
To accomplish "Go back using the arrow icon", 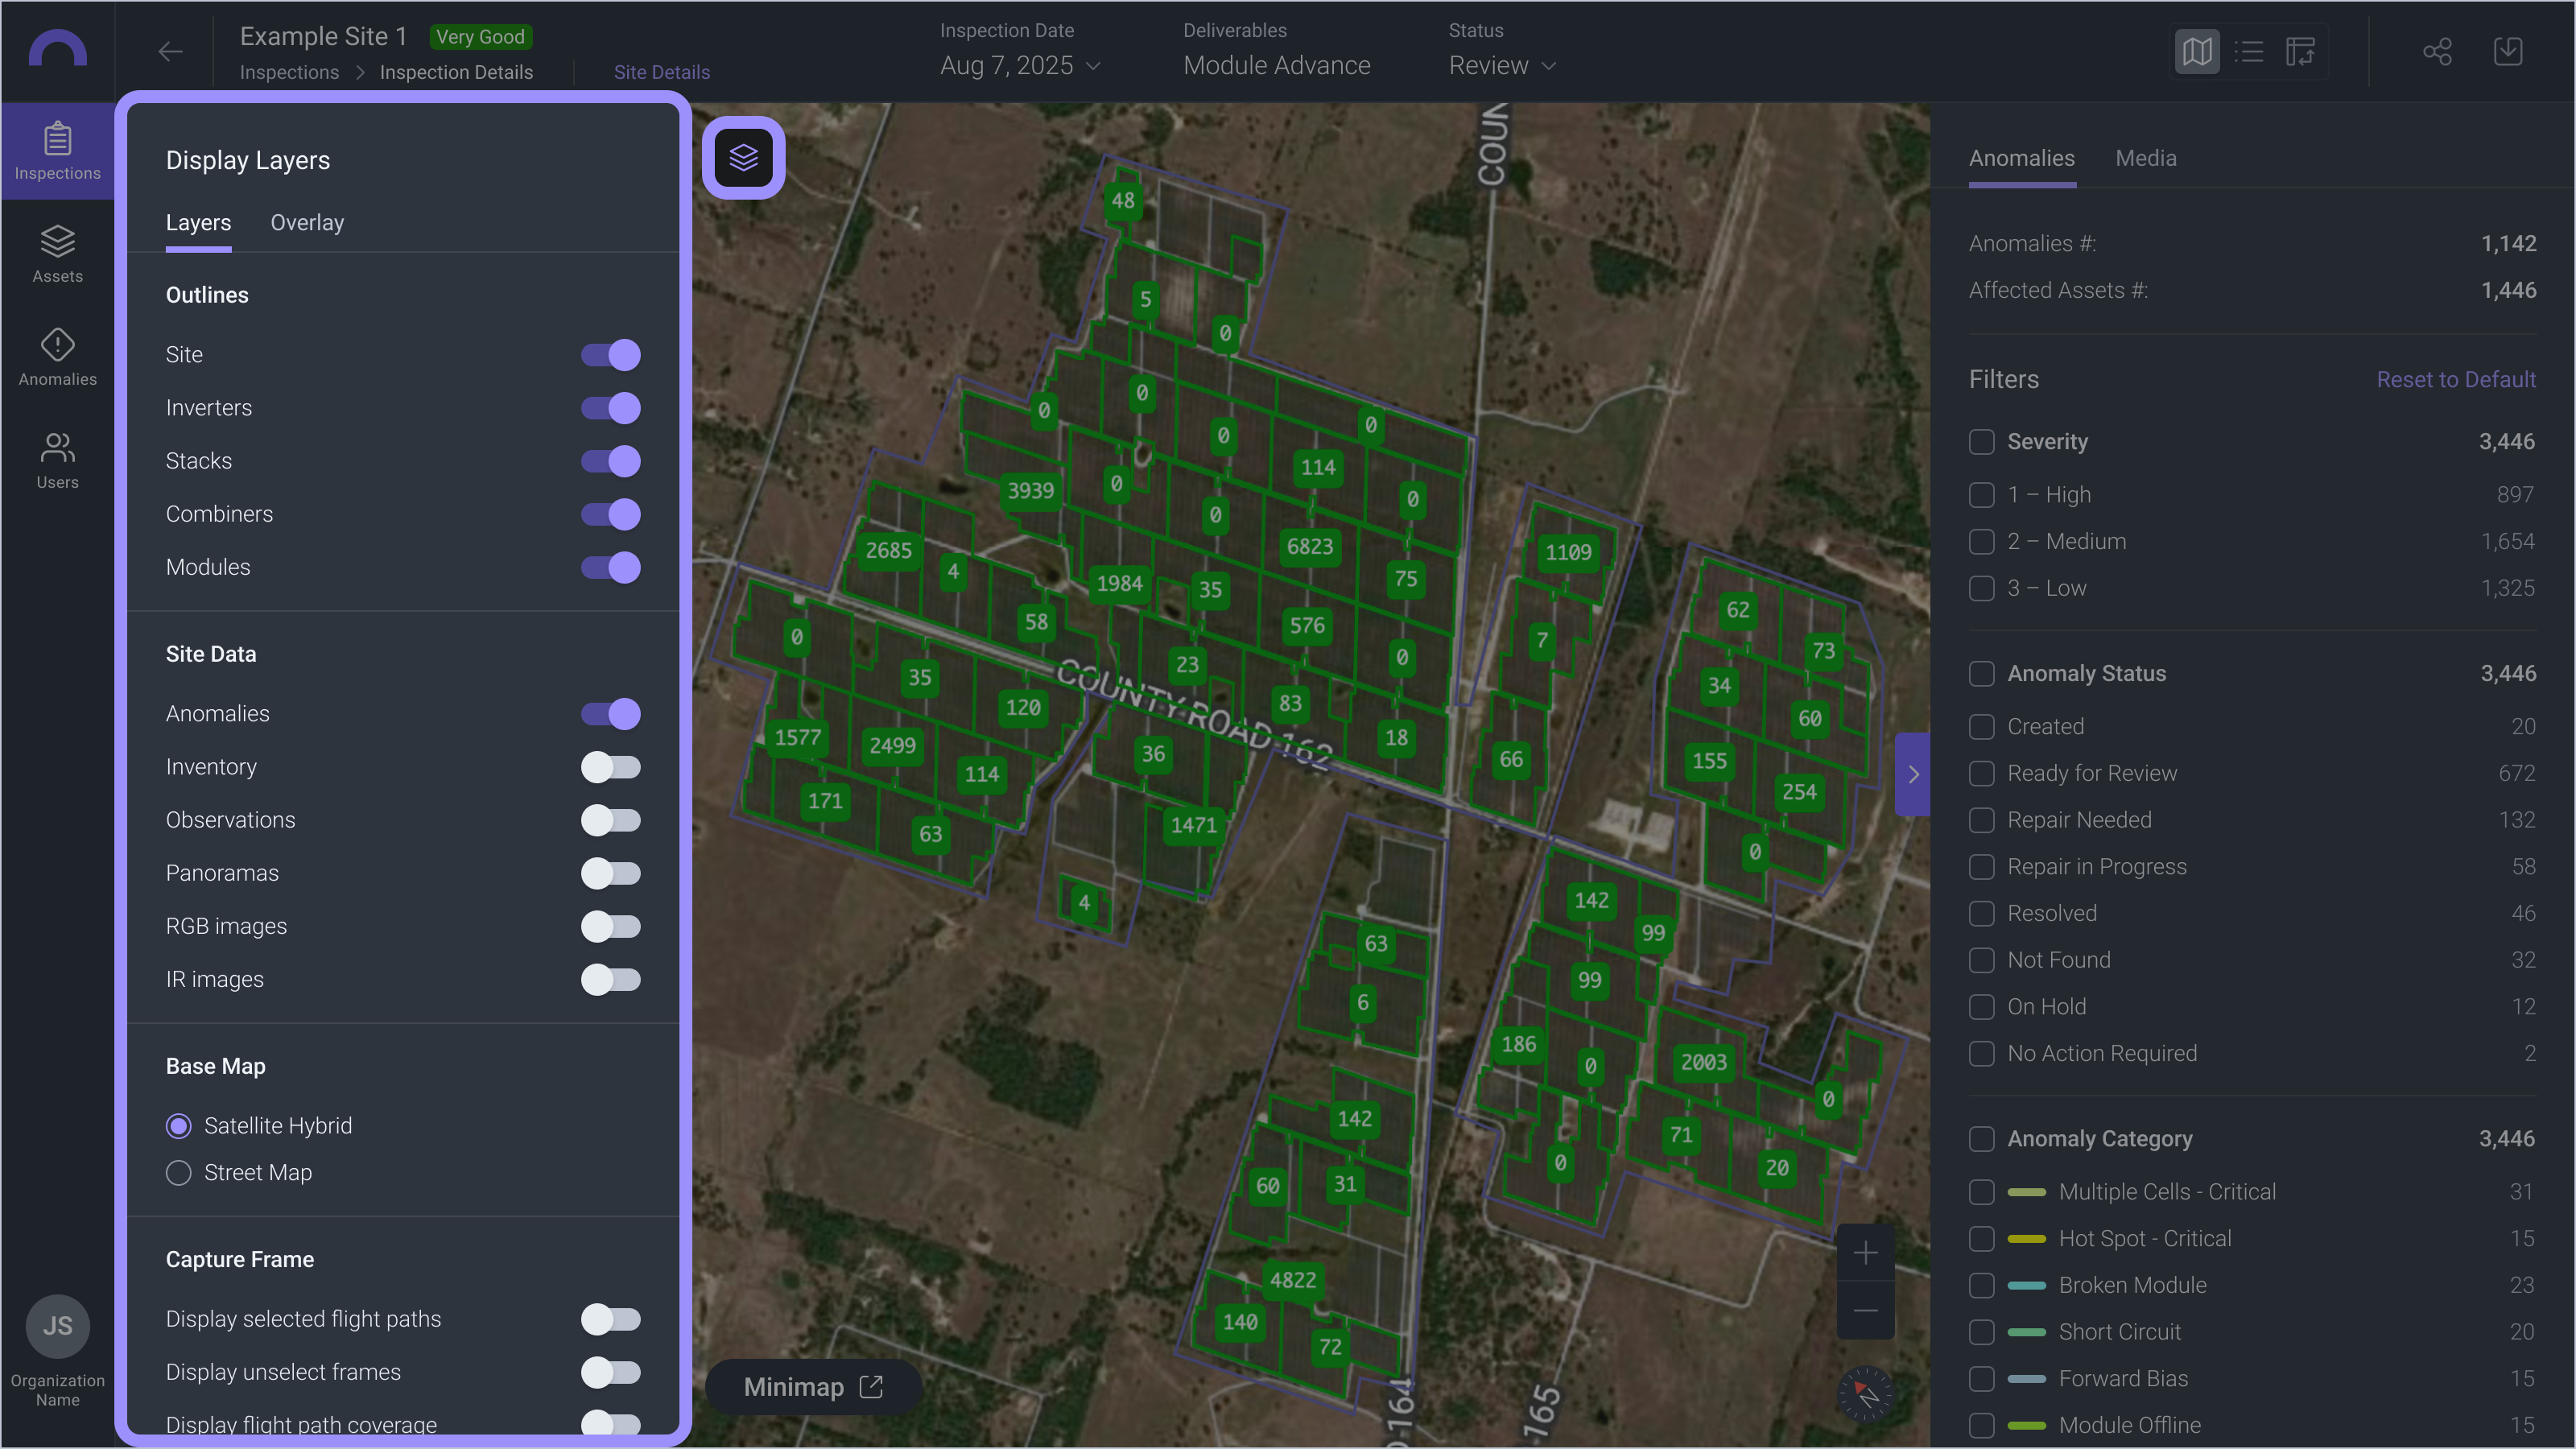I will click(170, 52).
